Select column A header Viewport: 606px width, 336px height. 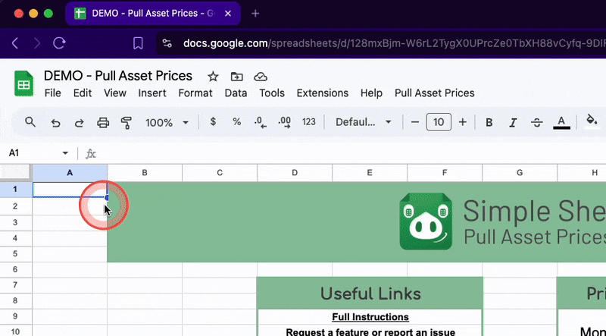tap(70, 173)
